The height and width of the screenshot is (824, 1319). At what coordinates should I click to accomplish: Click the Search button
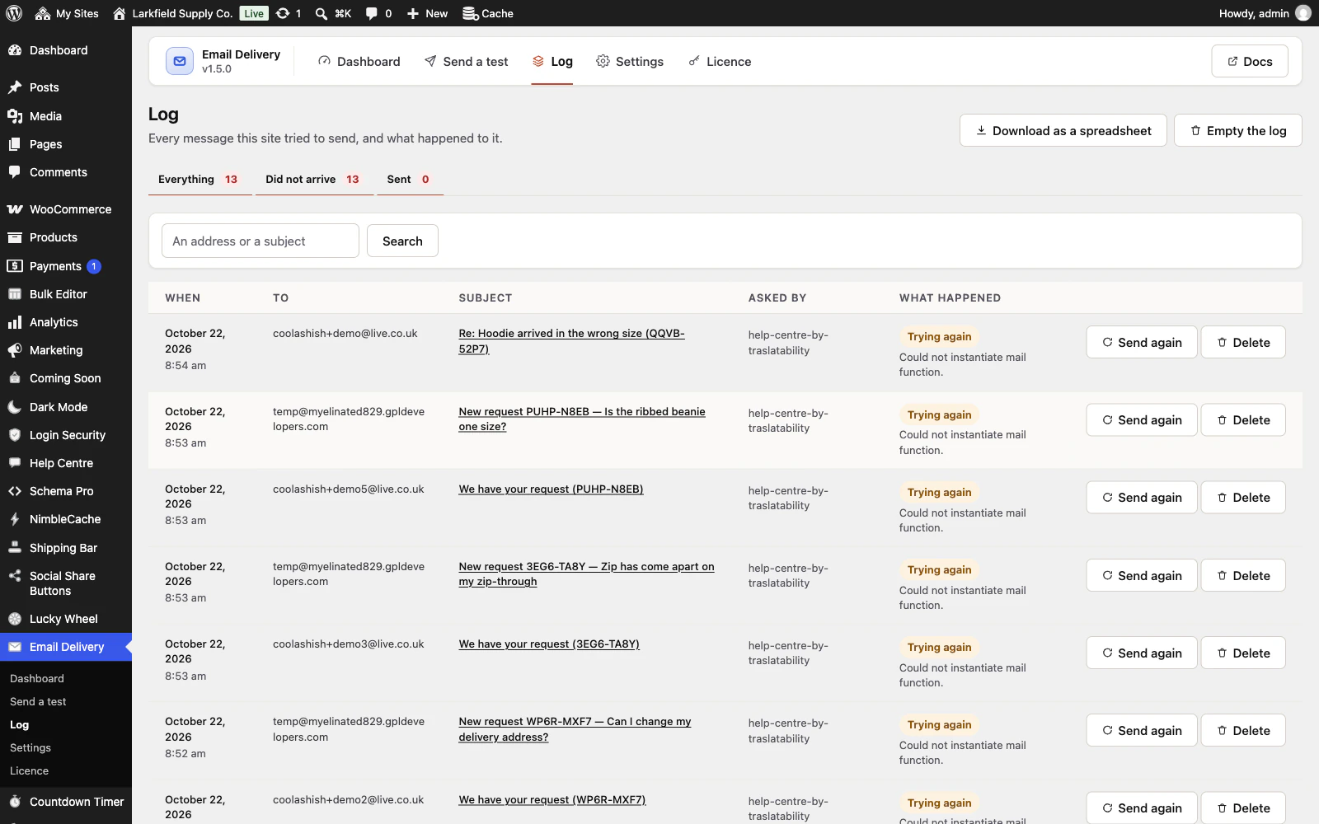402,241
